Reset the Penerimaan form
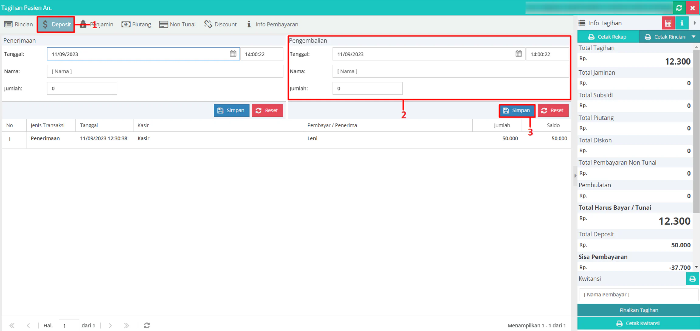Image resolution: width=700 pixels, height=331 pixels. [267, 110]
